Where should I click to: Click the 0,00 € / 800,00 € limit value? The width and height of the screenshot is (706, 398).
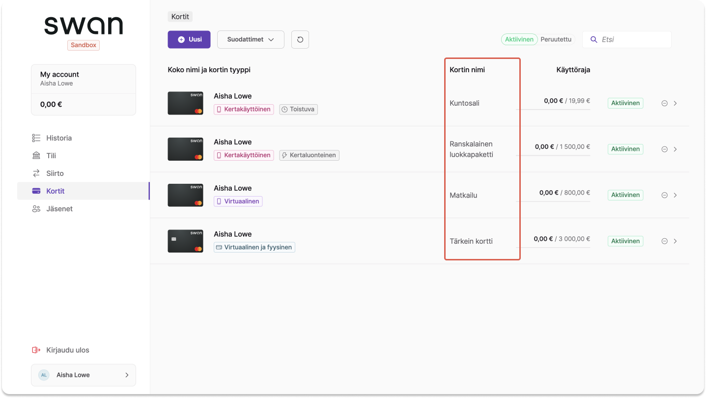(565, 193)
